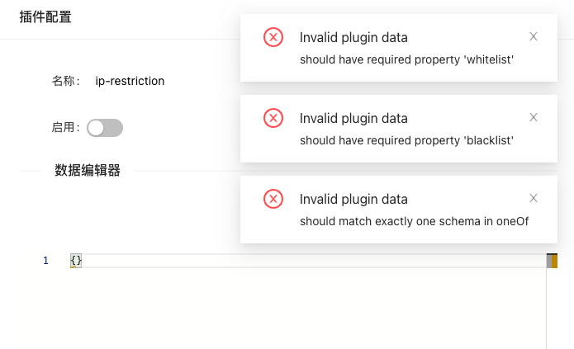The height and width of the screenshot is (349, 574).
Task: Click the red error icon on whitelist alert
Action: (x=273, y=37)
